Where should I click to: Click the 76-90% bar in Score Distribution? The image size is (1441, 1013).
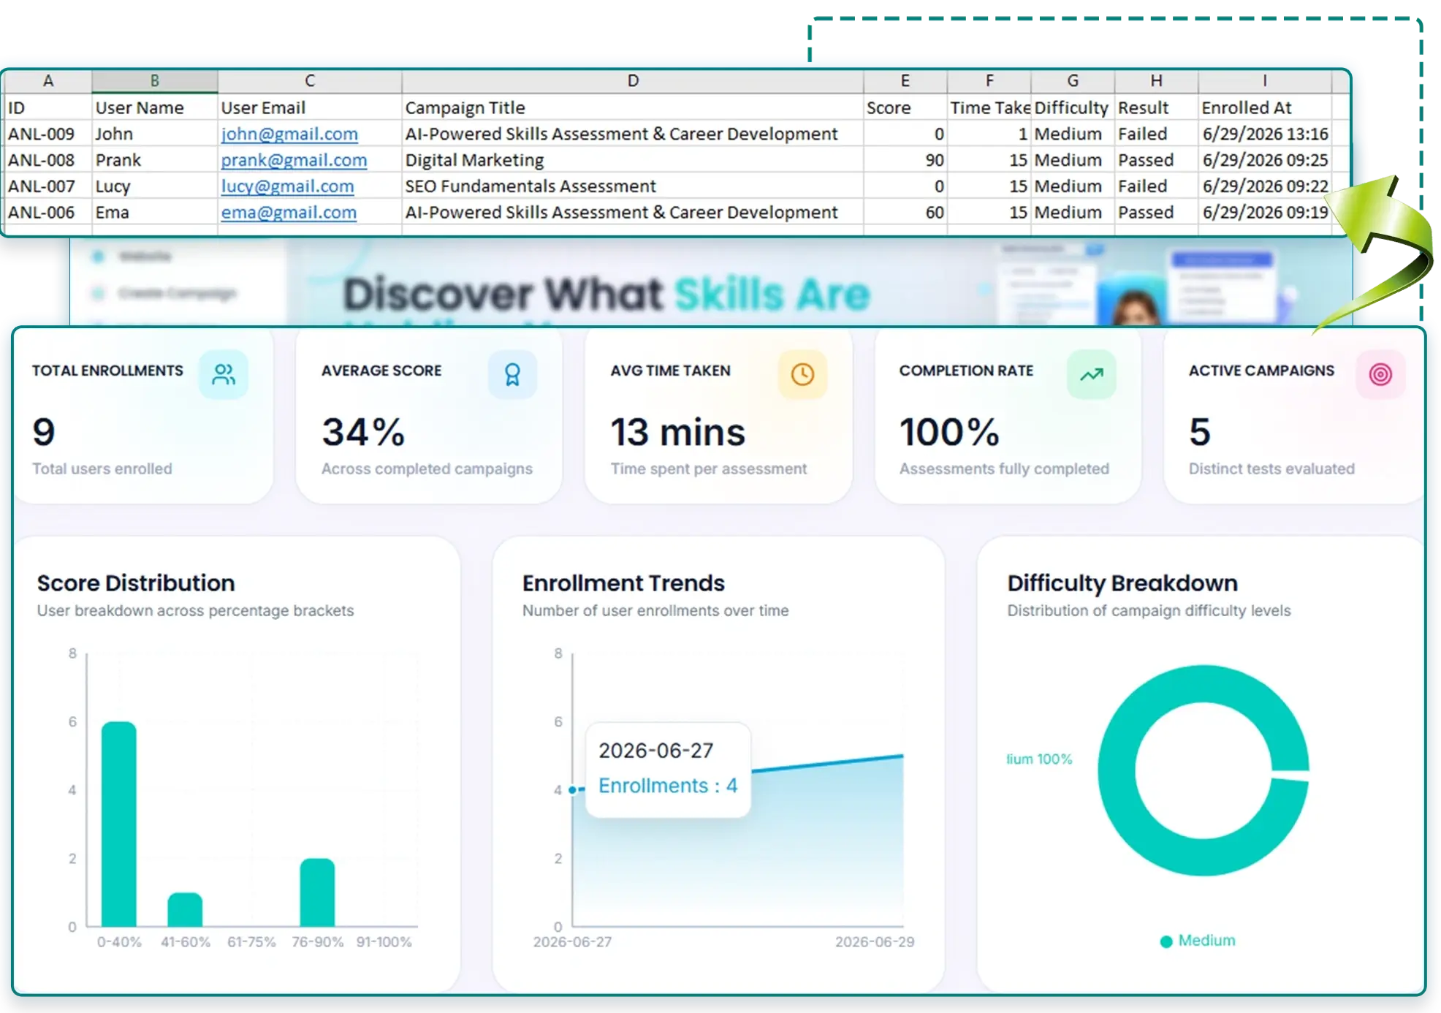point(317,892)
